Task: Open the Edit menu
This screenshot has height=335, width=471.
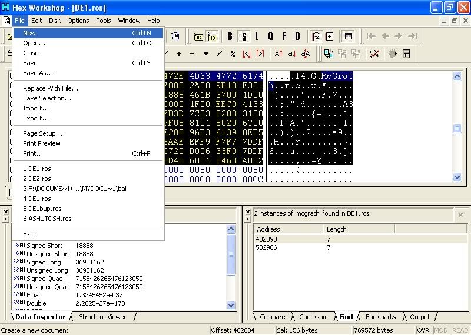Action: point(37,21)
